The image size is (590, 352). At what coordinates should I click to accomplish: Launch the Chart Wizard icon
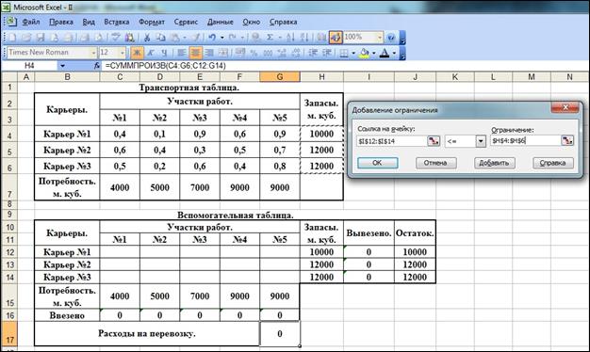point(321,38)
